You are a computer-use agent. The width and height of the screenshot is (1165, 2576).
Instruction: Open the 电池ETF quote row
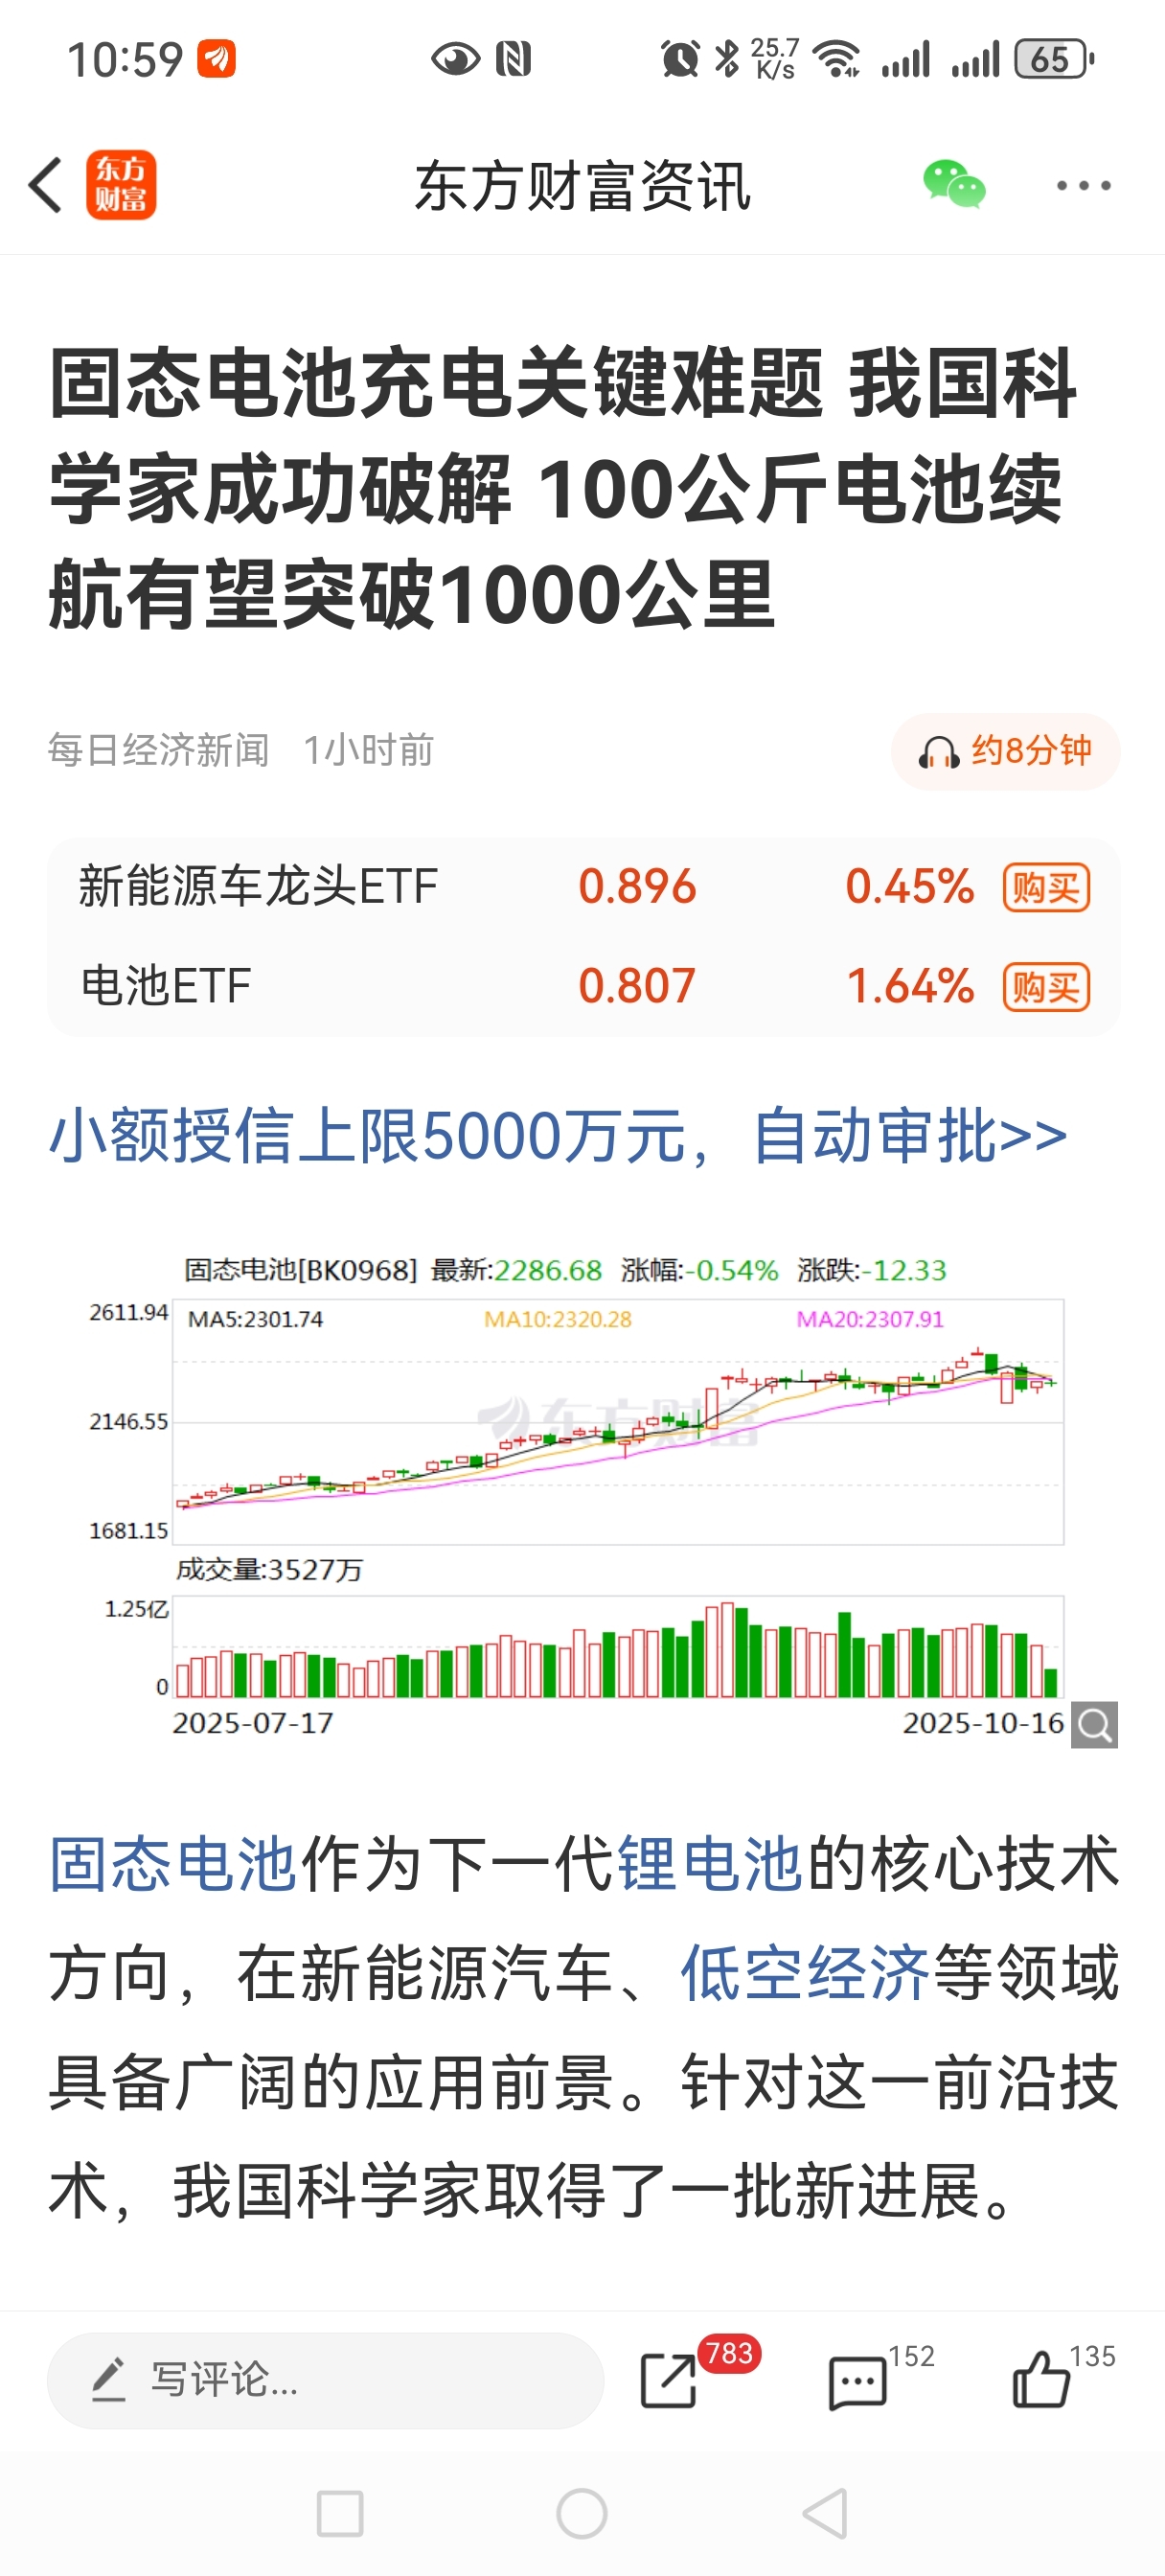[x=583, y=987]
